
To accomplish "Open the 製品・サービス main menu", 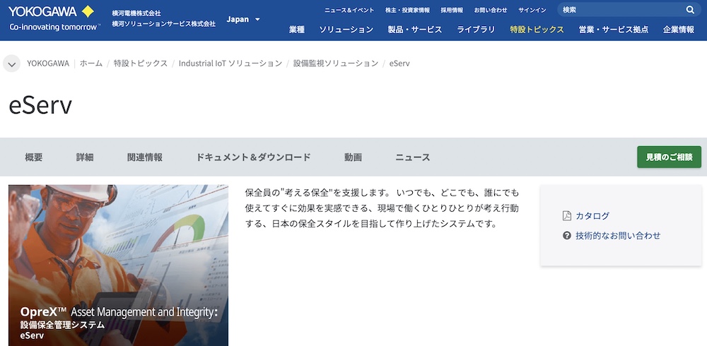I will 415,30.
